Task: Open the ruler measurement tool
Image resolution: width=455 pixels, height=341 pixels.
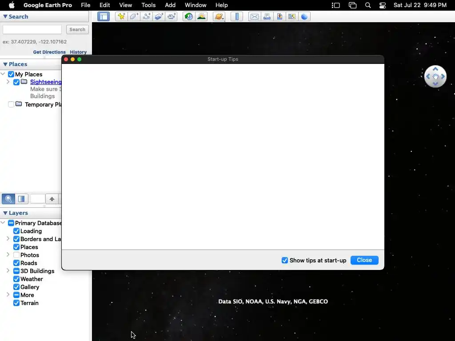Action: coord(237,16)
